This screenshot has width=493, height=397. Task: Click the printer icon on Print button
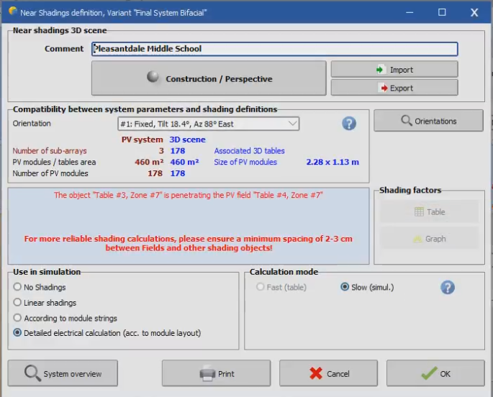[207, 373]
